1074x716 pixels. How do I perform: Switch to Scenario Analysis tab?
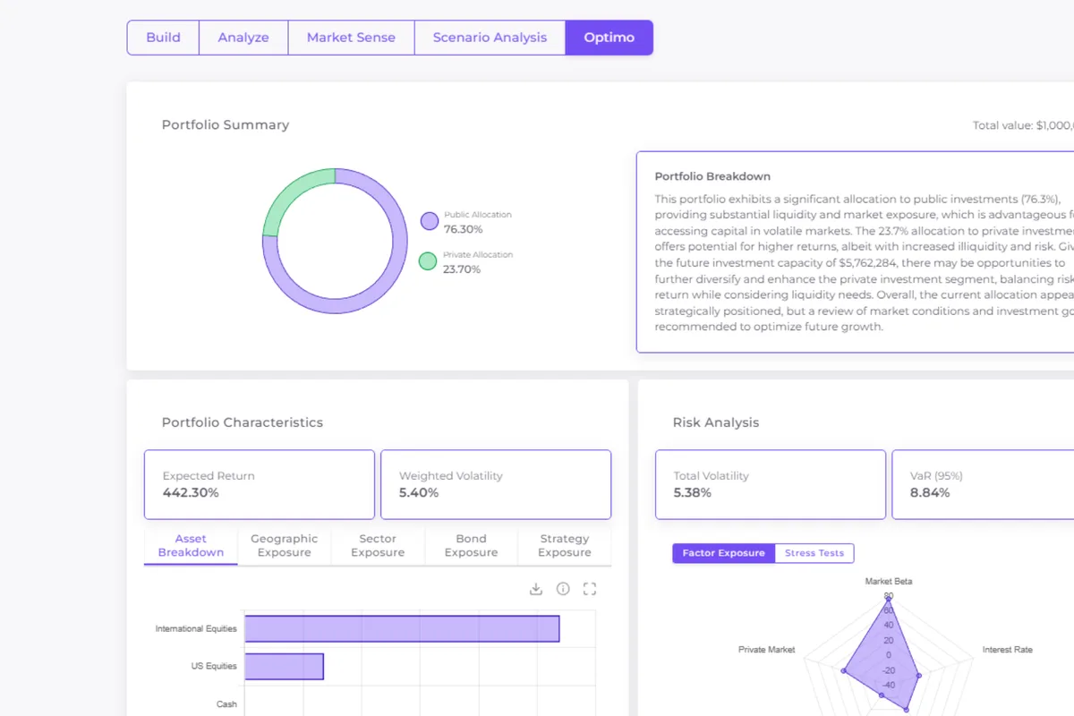490,38
